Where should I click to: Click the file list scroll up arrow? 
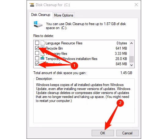[132, 43]
